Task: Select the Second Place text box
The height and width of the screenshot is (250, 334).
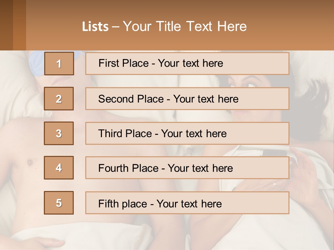Action: [187, 99]
